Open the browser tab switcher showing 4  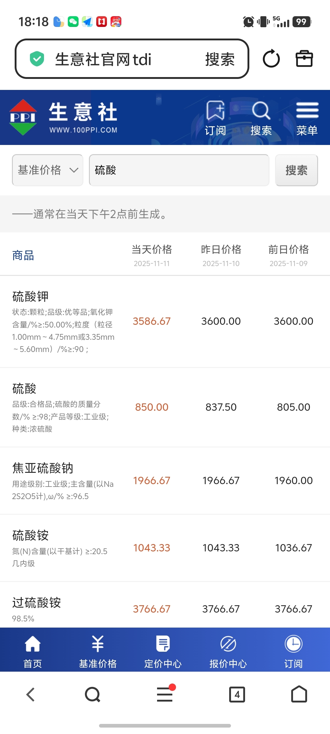(237, 695)
